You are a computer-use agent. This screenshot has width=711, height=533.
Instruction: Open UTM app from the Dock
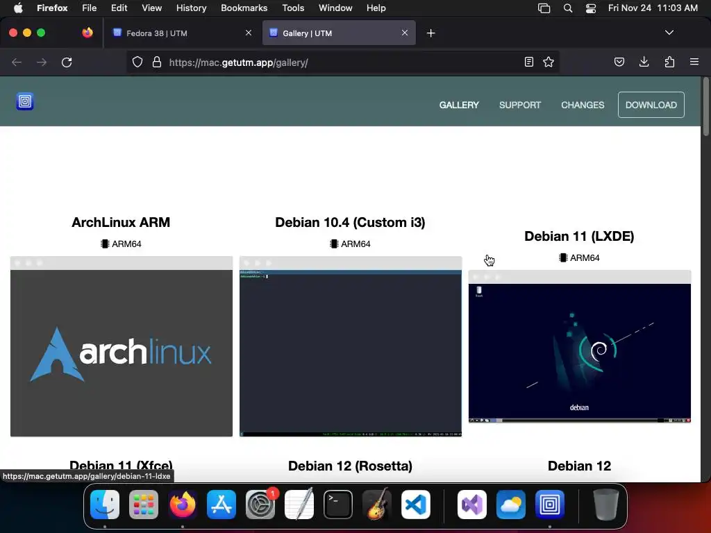(x=550, y=505)
